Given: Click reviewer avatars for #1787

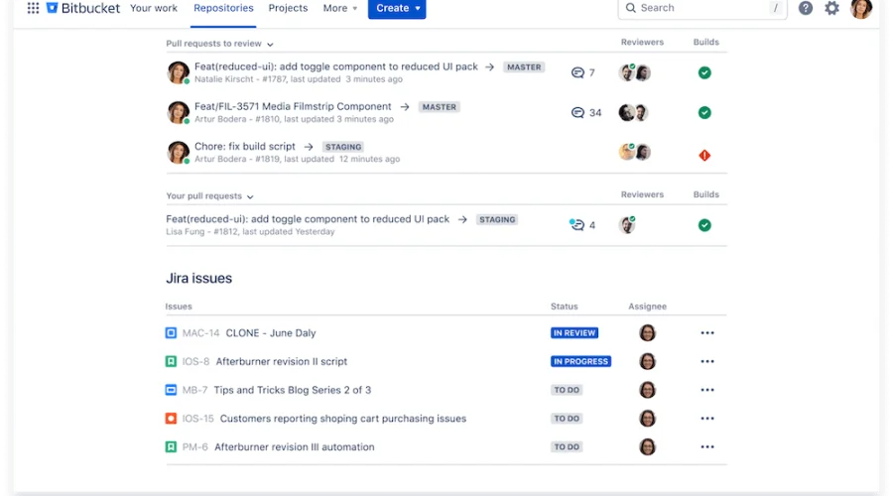Looking at the screenshot, I should click(x=635, y=72).
